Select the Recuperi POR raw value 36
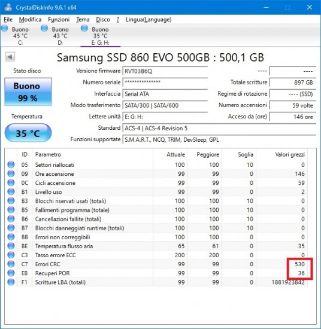Viewport: 321px width, 329px height. (x=301, y=273)
